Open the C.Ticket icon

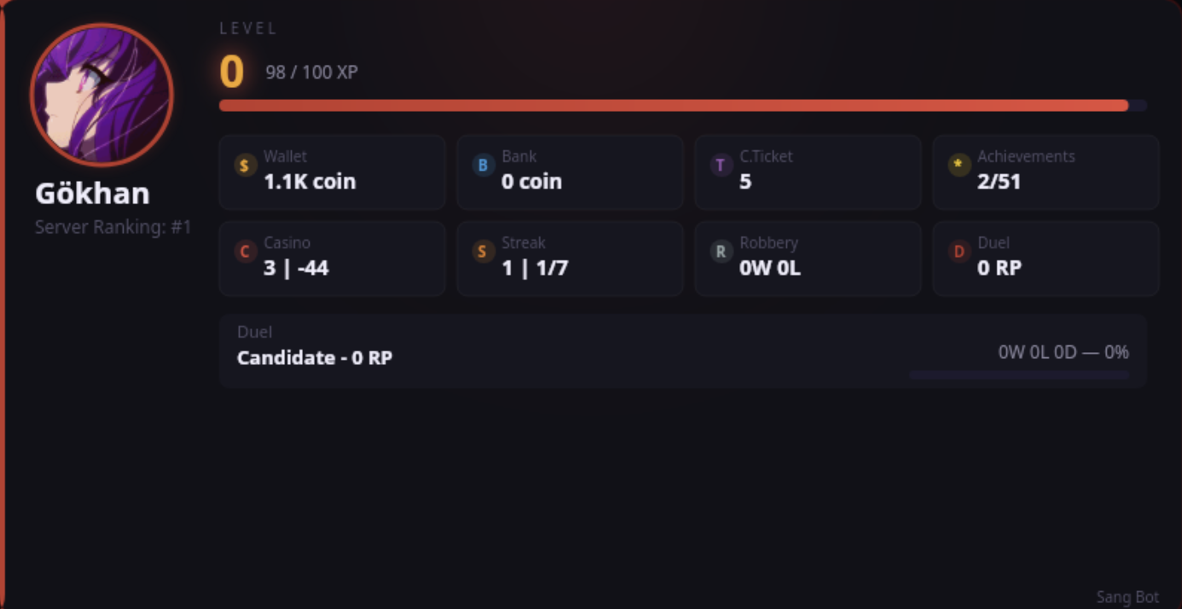click(720, 165)
